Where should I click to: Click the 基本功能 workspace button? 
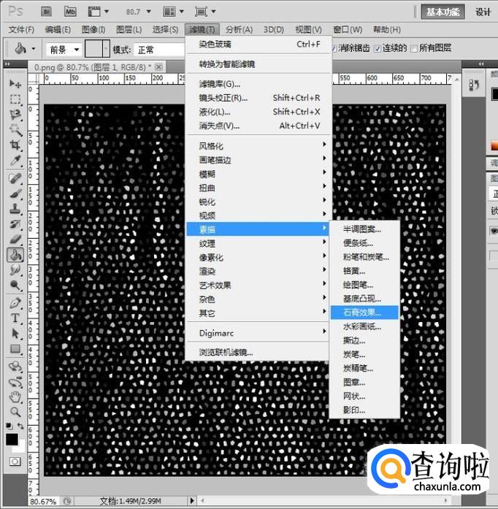pos(443,12)
